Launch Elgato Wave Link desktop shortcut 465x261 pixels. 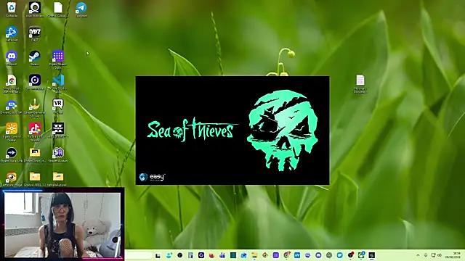point(12,154)
